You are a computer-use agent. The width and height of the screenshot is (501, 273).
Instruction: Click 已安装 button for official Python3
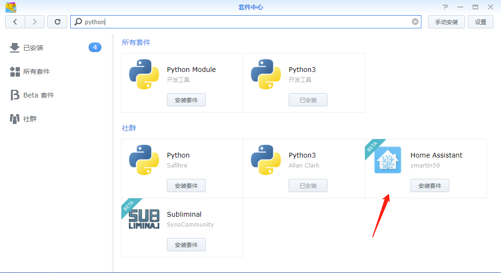(308, 100)
